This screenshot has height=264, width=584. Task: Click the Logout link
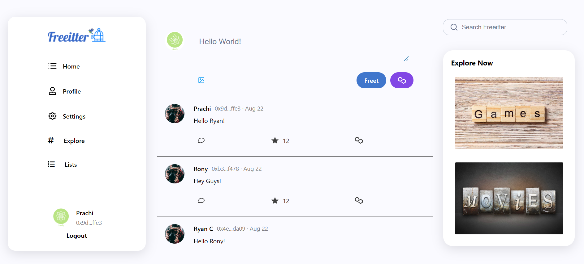[77, 236]
